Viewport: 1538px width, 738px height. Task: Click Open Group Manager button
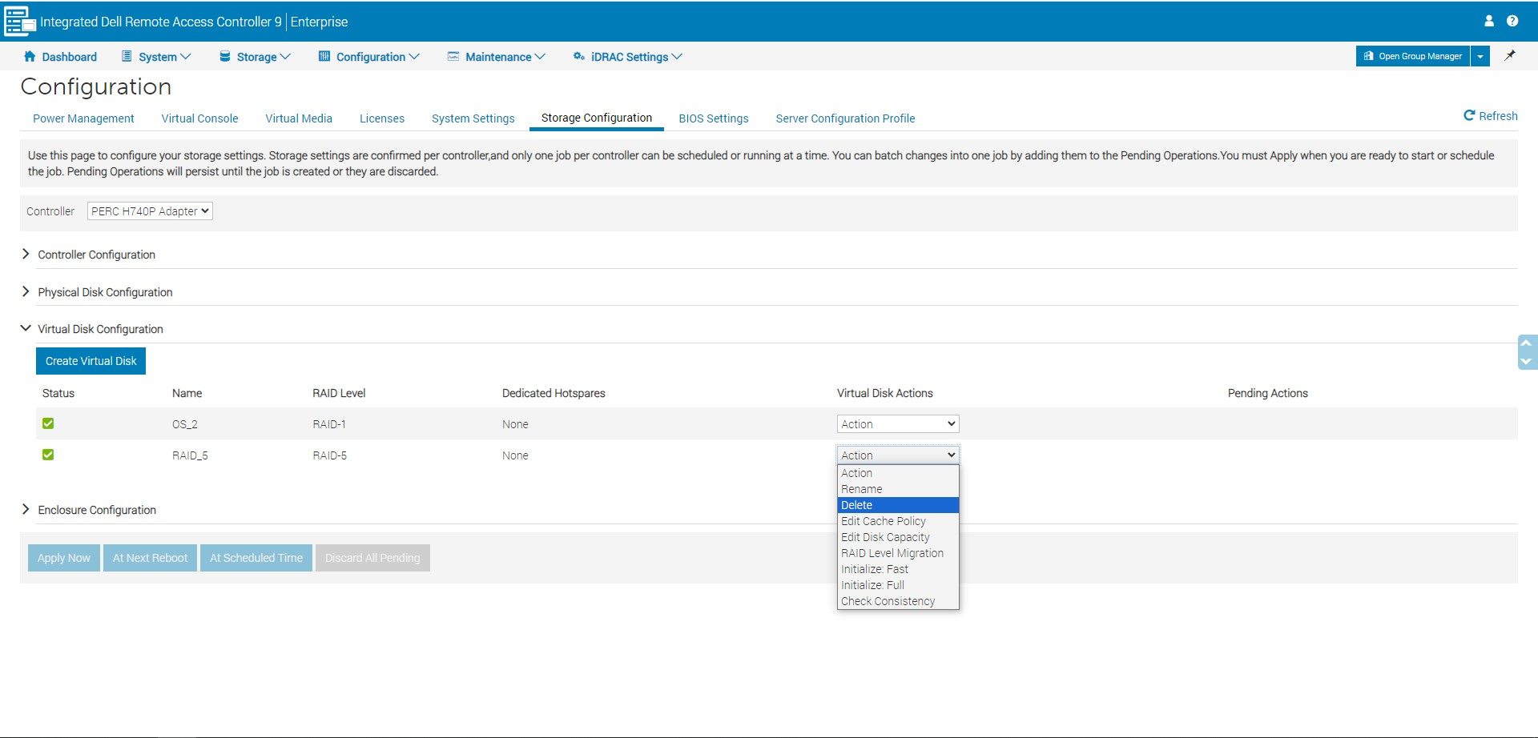1413,56
